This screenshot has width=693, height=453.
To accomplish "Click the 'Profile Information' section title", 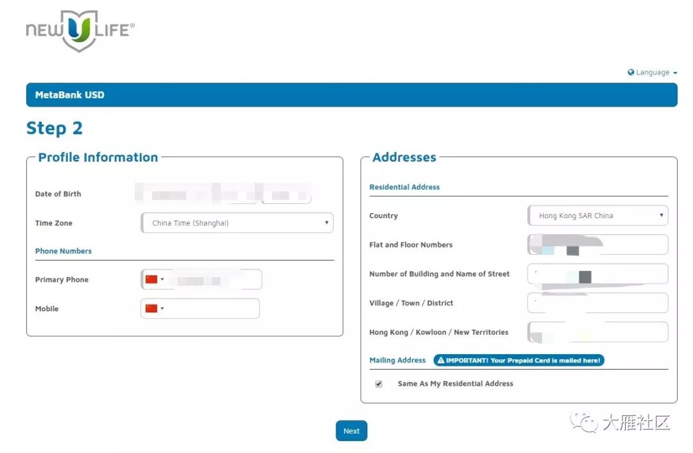I will 98,157.
